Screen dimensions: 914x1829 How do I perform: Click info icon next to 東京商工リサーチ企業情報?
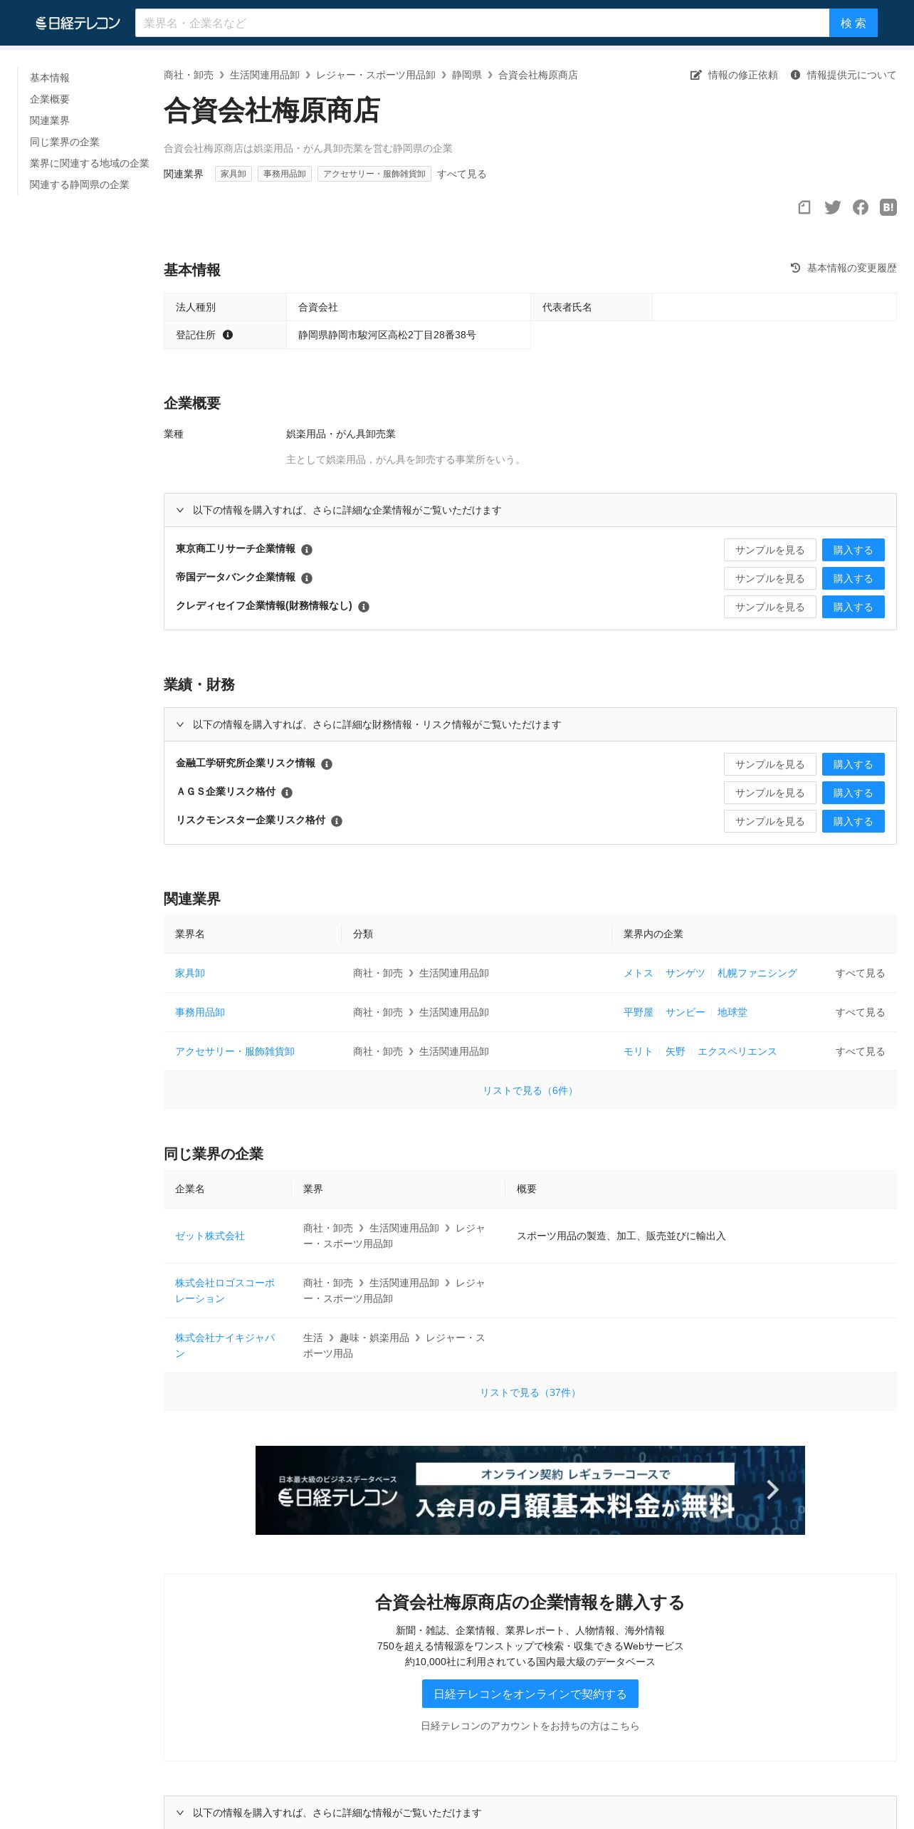[x=307, y=550]
